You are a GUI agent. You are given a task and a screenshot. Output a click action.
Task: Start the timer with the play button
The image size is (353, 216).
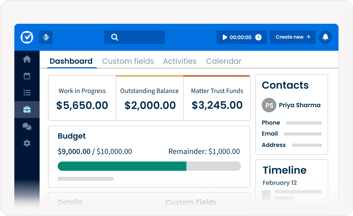(x=225, y=37)
